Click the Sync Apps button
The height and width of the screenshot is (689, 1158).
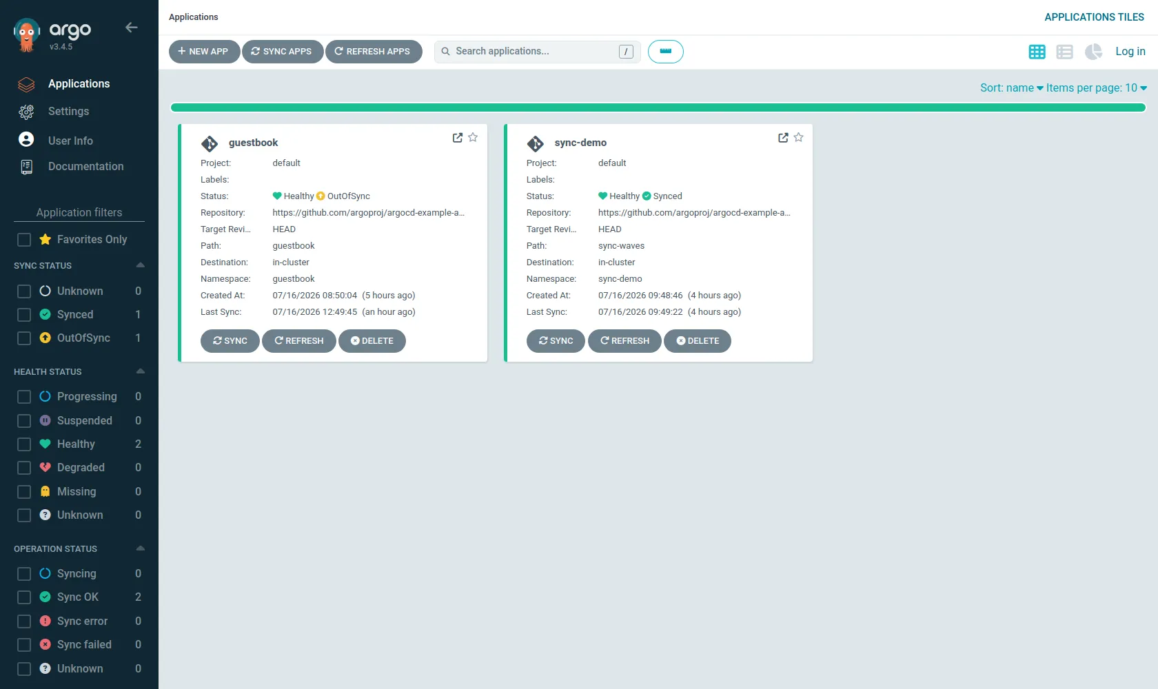(283, 52)
